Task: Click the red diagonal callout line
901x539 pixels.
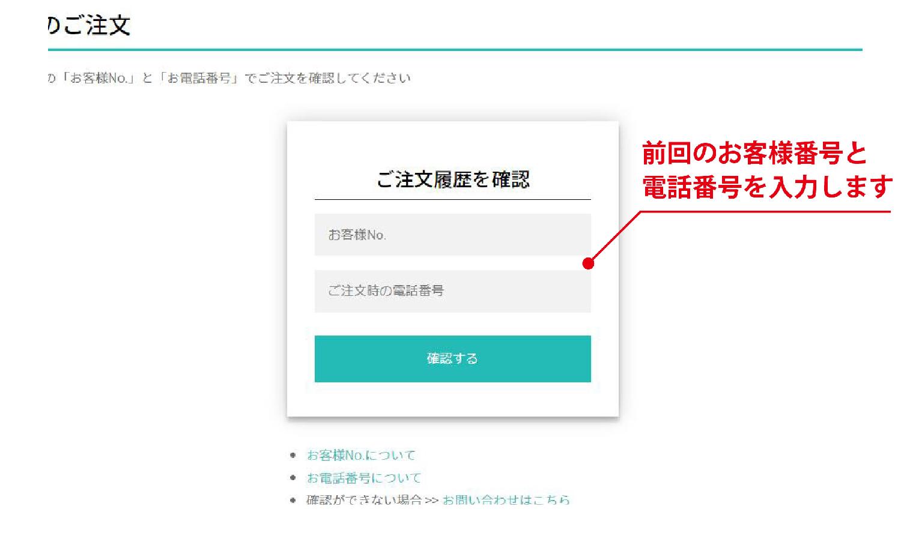Action: click(615, 237)
